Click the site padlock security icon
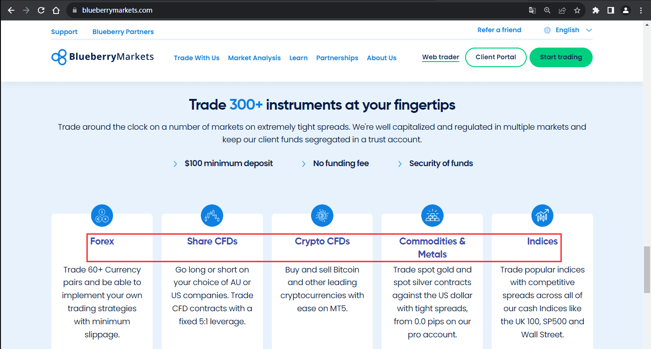Screen dimensions: 651x349 pos(75,10)
